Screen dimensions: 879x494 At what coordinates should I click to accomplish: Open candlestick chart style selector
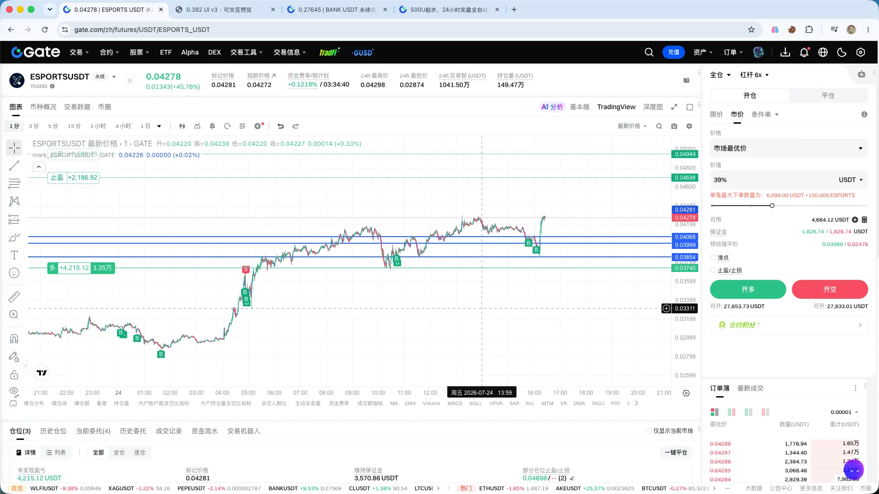(182, 126)
